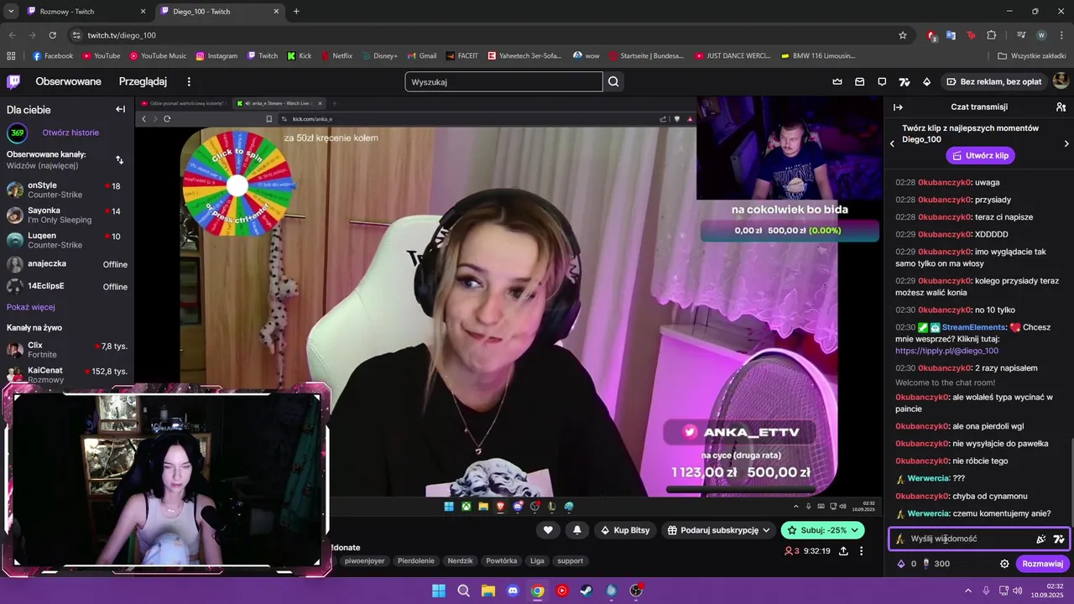Expand Podaruj subskrypcję dropdown
The width and height of the screenshot is (1074, 604).
766,530
